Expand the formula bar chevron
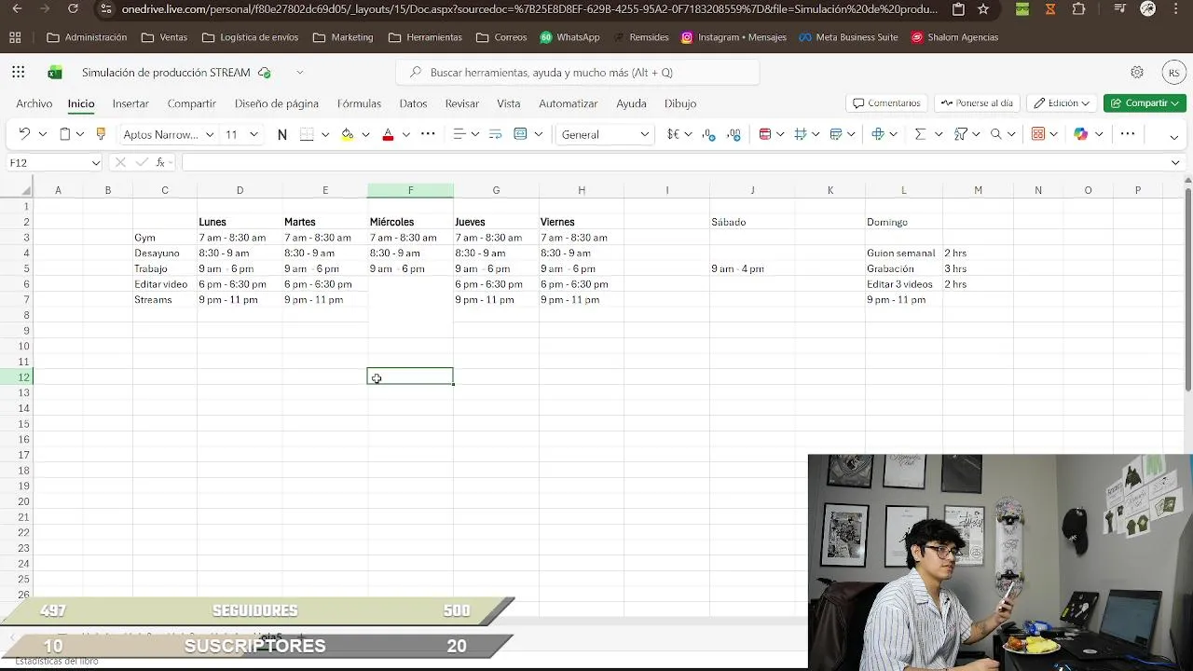Image resolution: width=1193 pixels, height=671 pixels. tap(1175, 162)
